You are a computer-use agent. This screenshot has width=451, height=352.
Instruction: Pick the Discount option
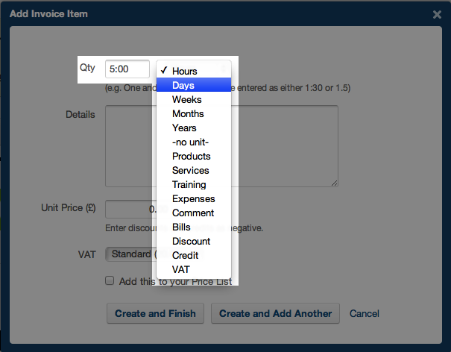pyautogui.click(x=191, y=242)
